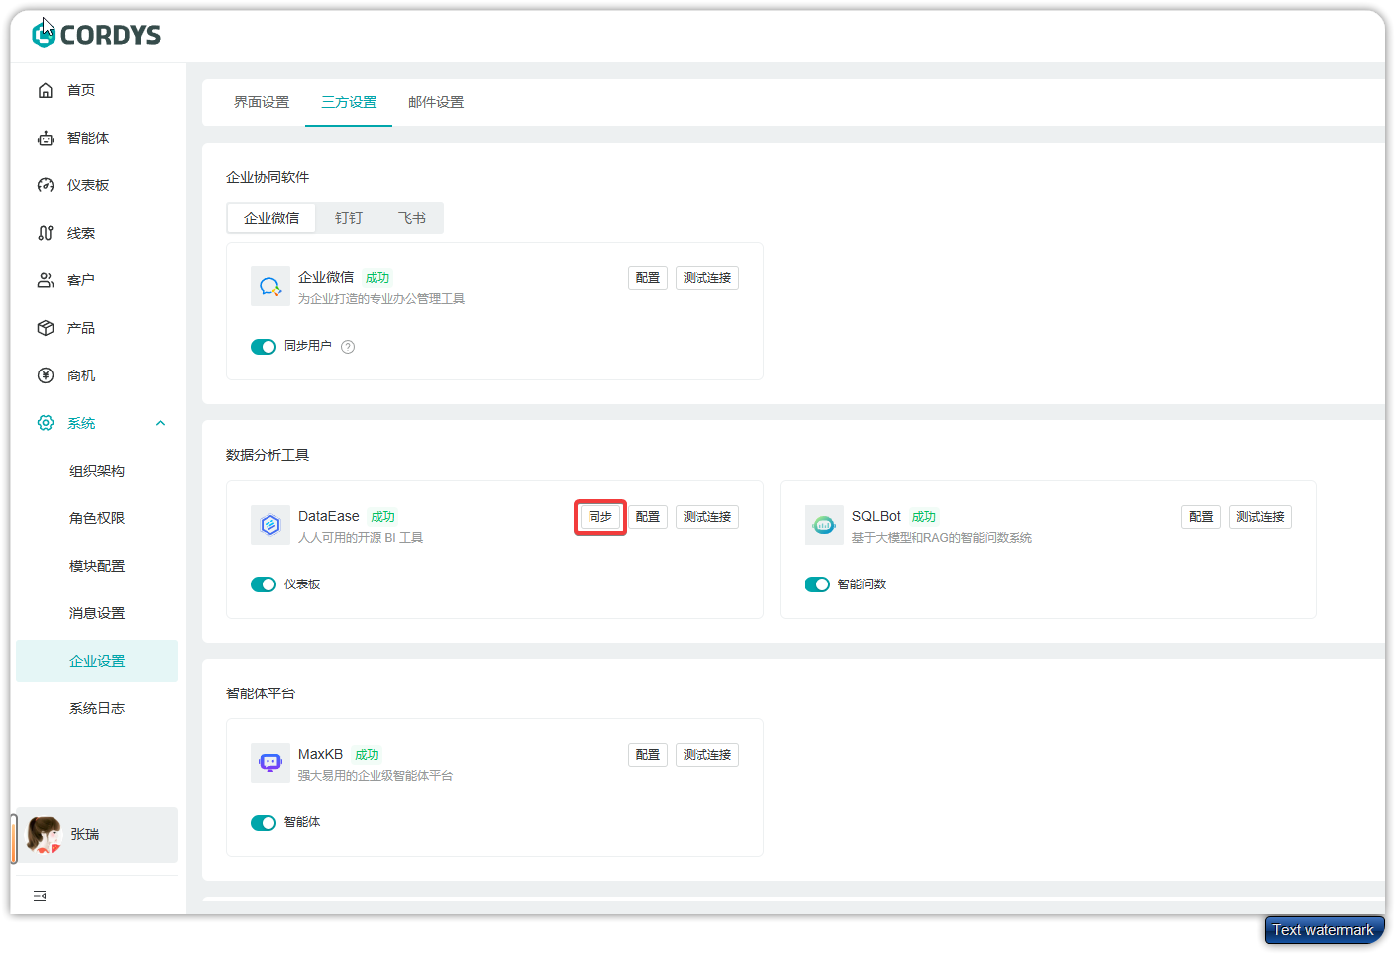This screenshot has width=1395, height=954.
Task: Click the DataEase app icon
Action: [x=270, y=524]
